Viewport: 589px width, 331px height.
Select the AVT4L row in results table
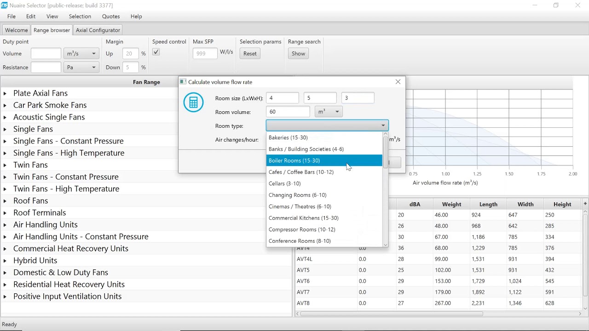439,259
